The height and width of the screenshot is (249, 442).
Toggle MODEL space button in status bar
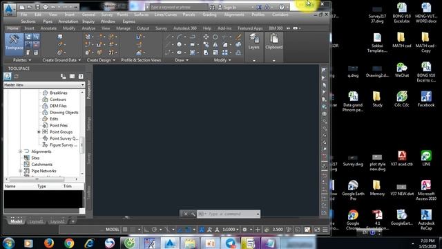click(x=113, y=230)
